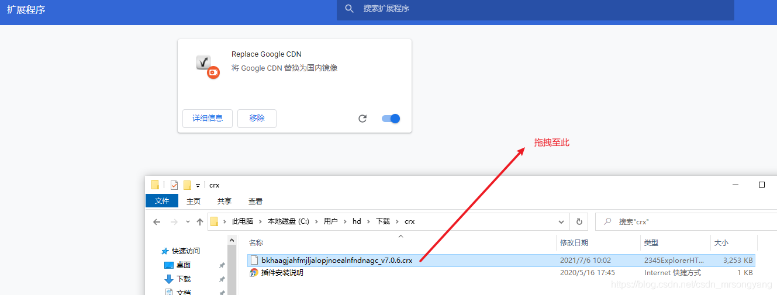Click the crx file's blank document icon

point(254,261)
